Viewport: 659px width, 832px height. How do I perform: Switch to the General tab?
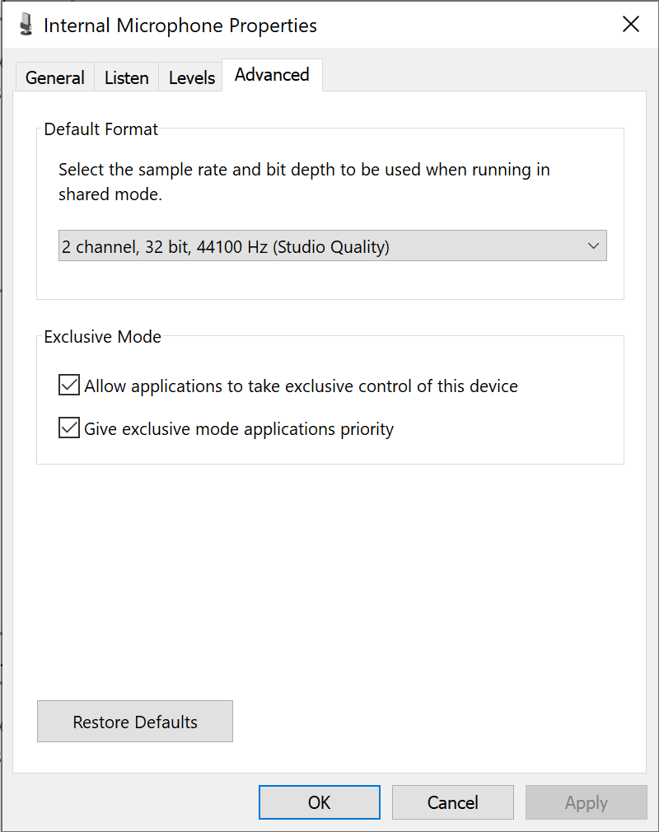pyautogui.click(x=54, y=77)
